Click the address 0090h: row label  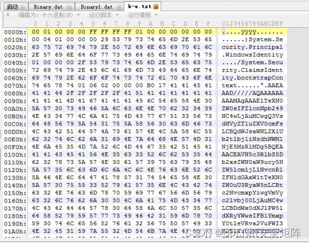point(15,101)
